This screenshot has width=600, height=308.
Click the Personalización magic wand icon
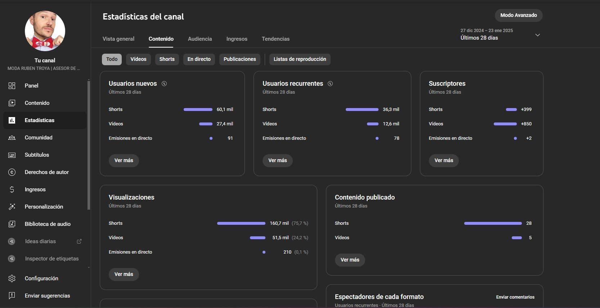pyautogui.click(x=12, y=207)
